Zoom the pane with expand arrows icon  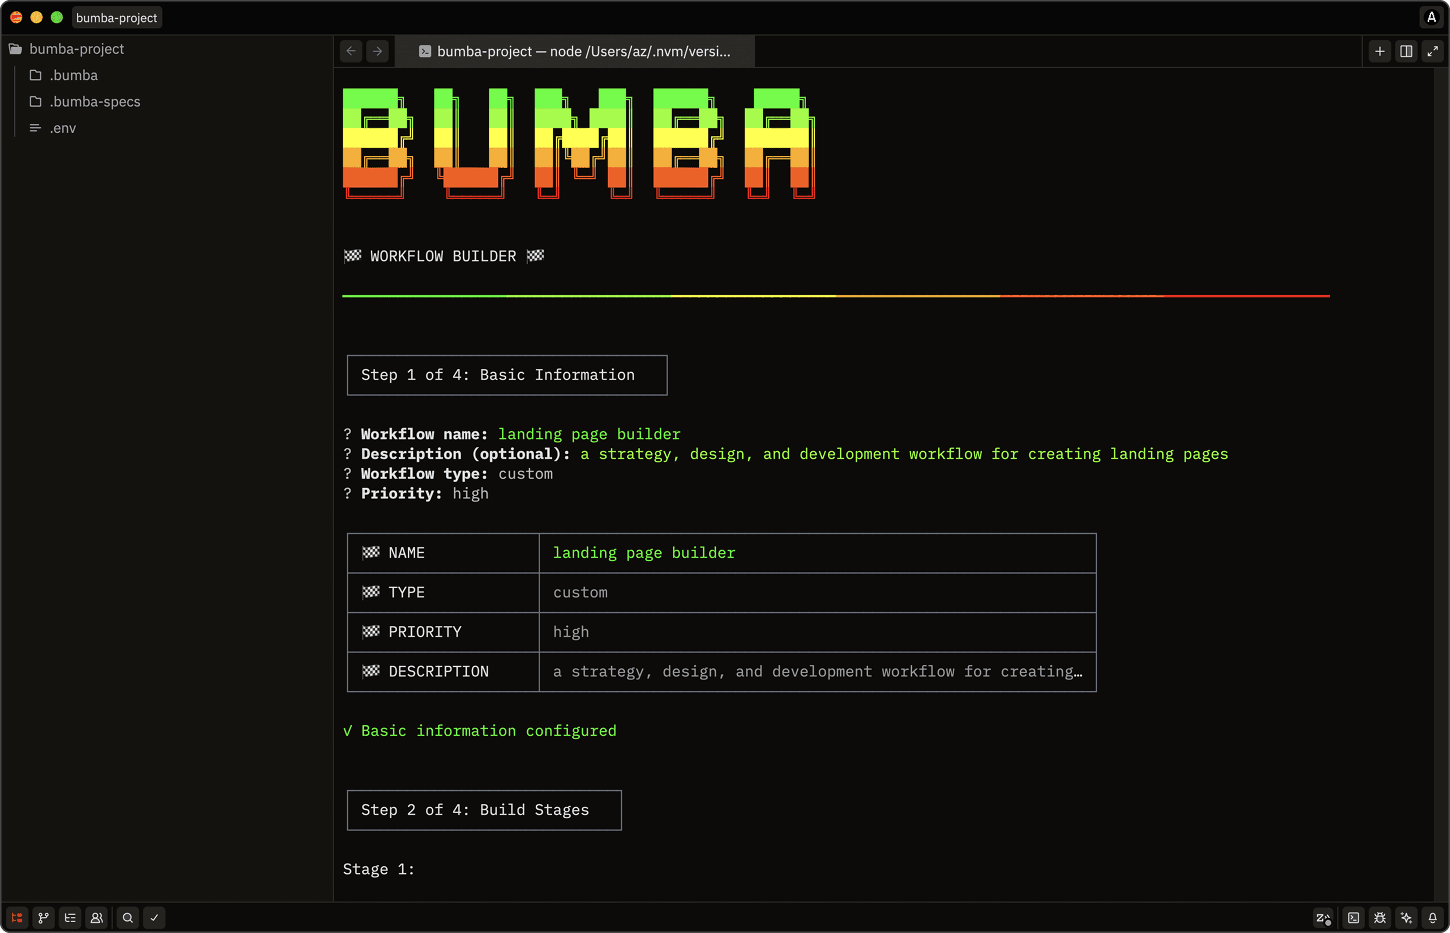click(x=1432, y=52)
